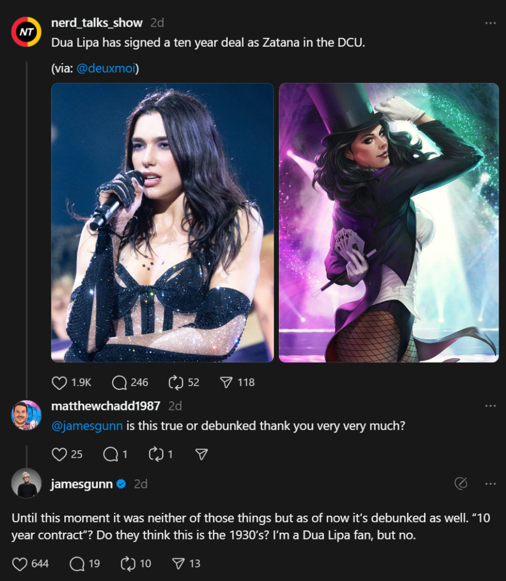Like matthewchadd1987's reply
This screenshot has height=581, width=506.
pyautogui.click(x=59, y=454)
